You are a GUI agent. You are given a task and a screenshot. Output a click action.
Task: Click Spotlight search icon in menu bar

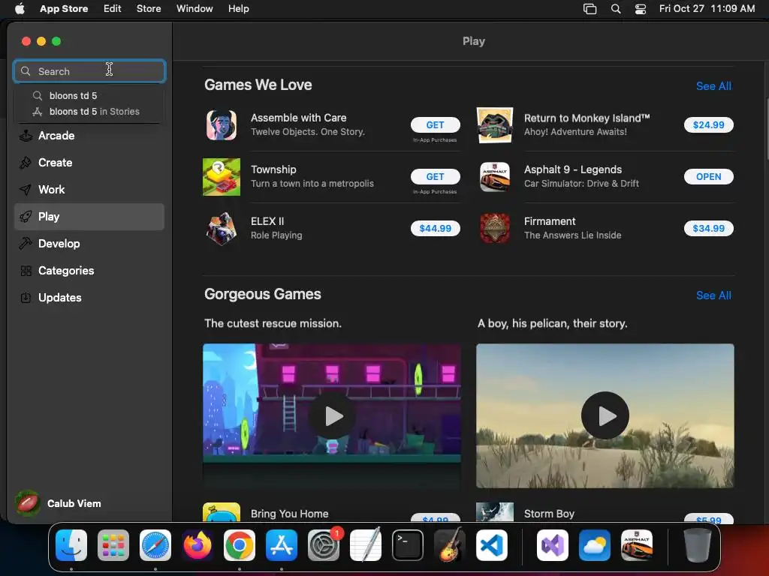(616, 9)
